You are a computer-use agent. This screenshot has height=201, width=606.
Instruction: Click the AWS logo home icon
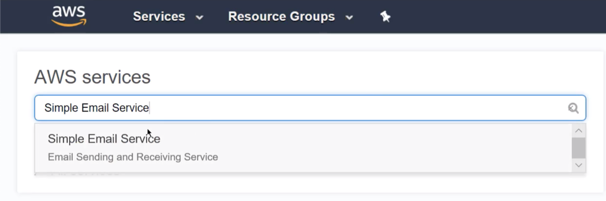[x=69, y=16]
